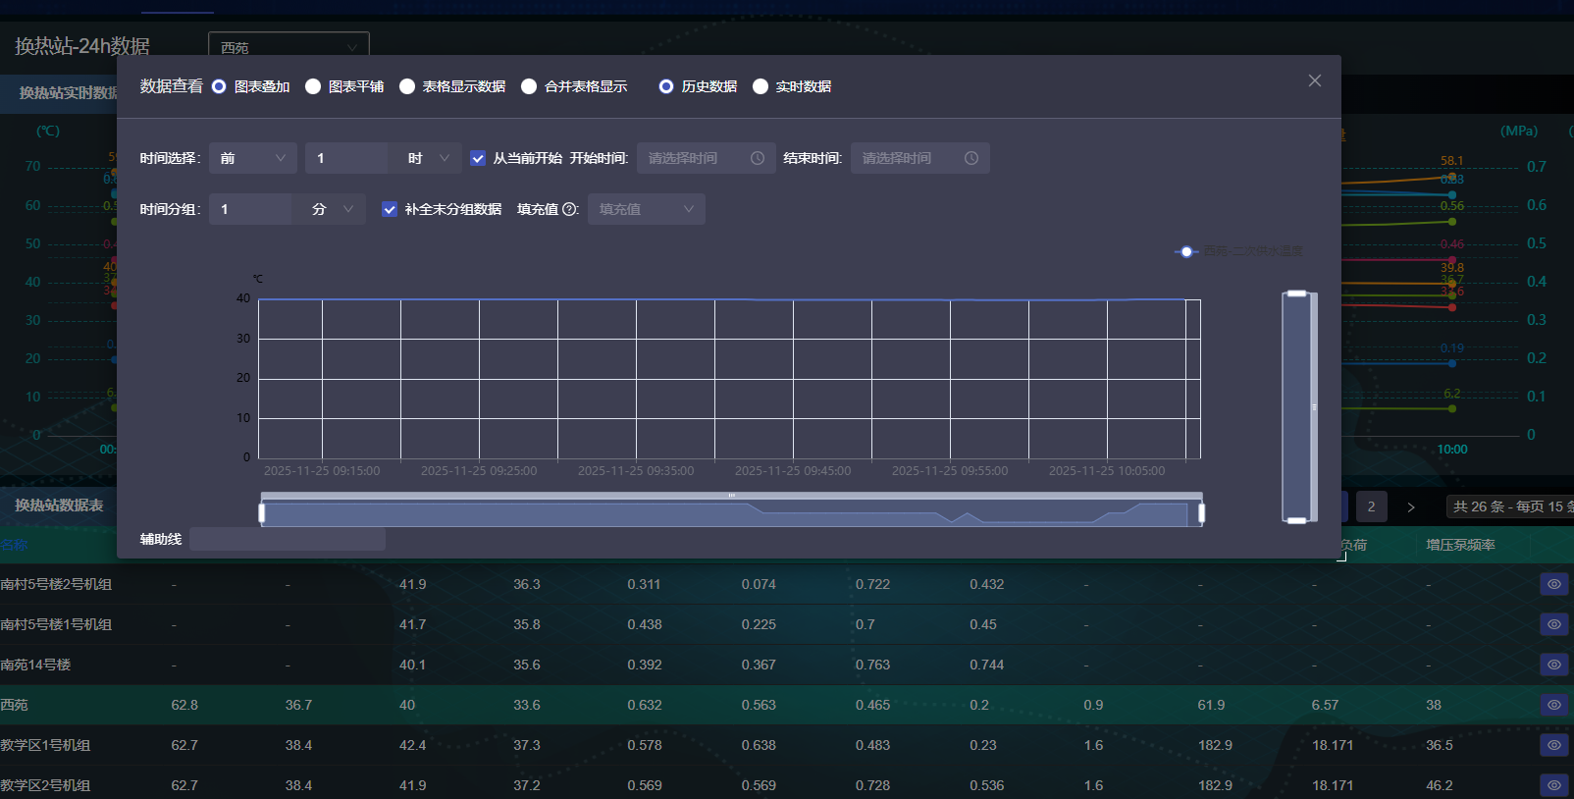
Task: Click the next page arrow
Action: [x=1411, y=506]
